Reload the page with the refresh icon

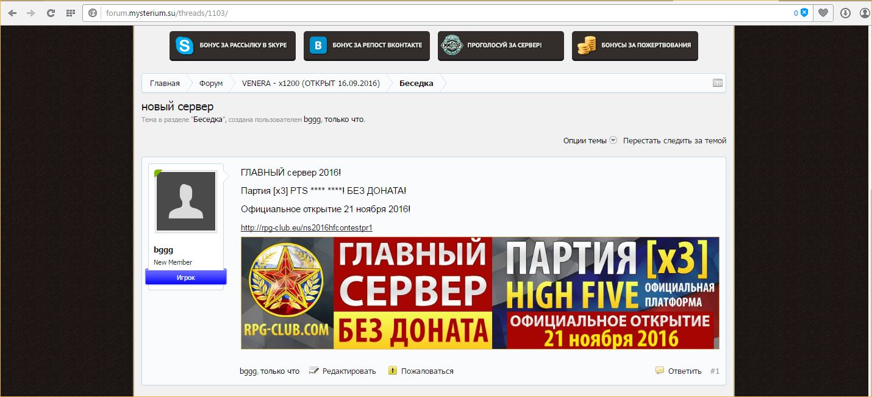tap(51, 13)
